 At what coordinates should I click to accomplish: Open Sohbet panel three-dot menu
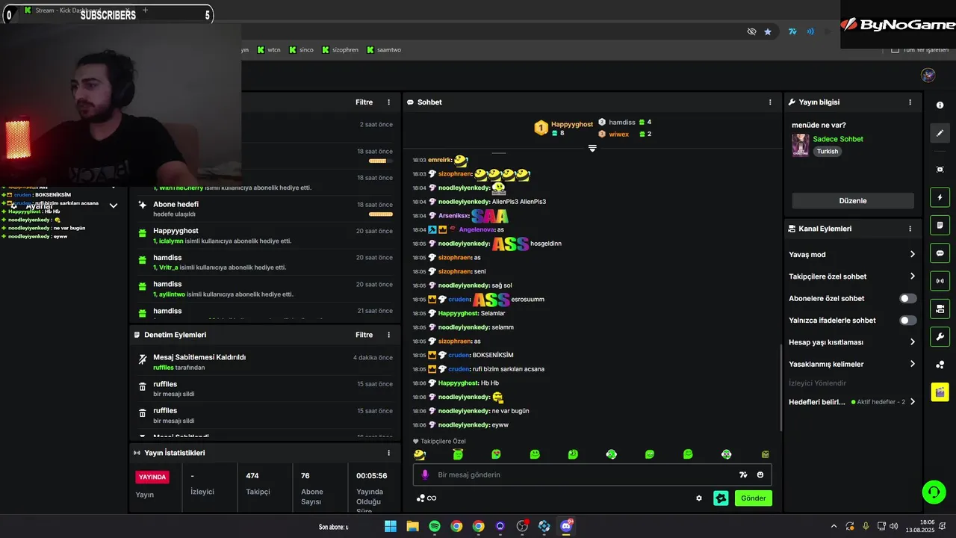770,102
